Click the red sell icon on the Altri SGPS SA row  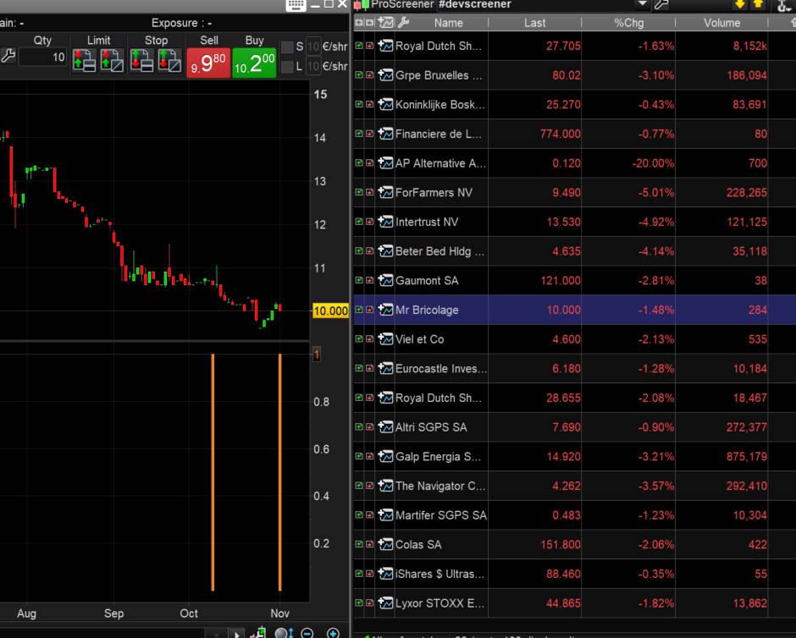[369, 427]
